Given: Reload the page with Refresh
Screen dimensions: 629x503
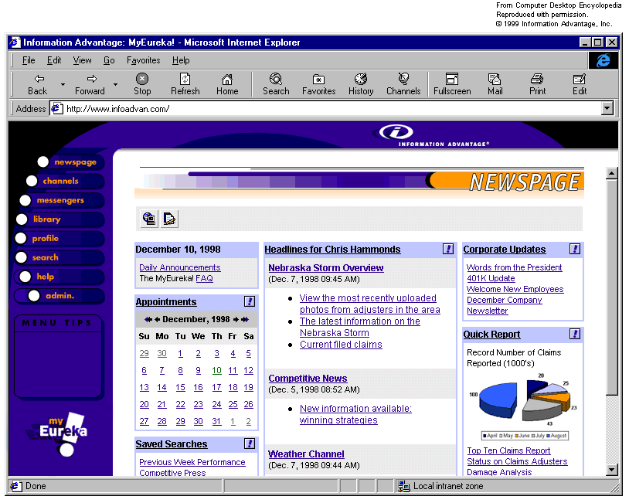Looking at the screenshot, I should 185,85.
